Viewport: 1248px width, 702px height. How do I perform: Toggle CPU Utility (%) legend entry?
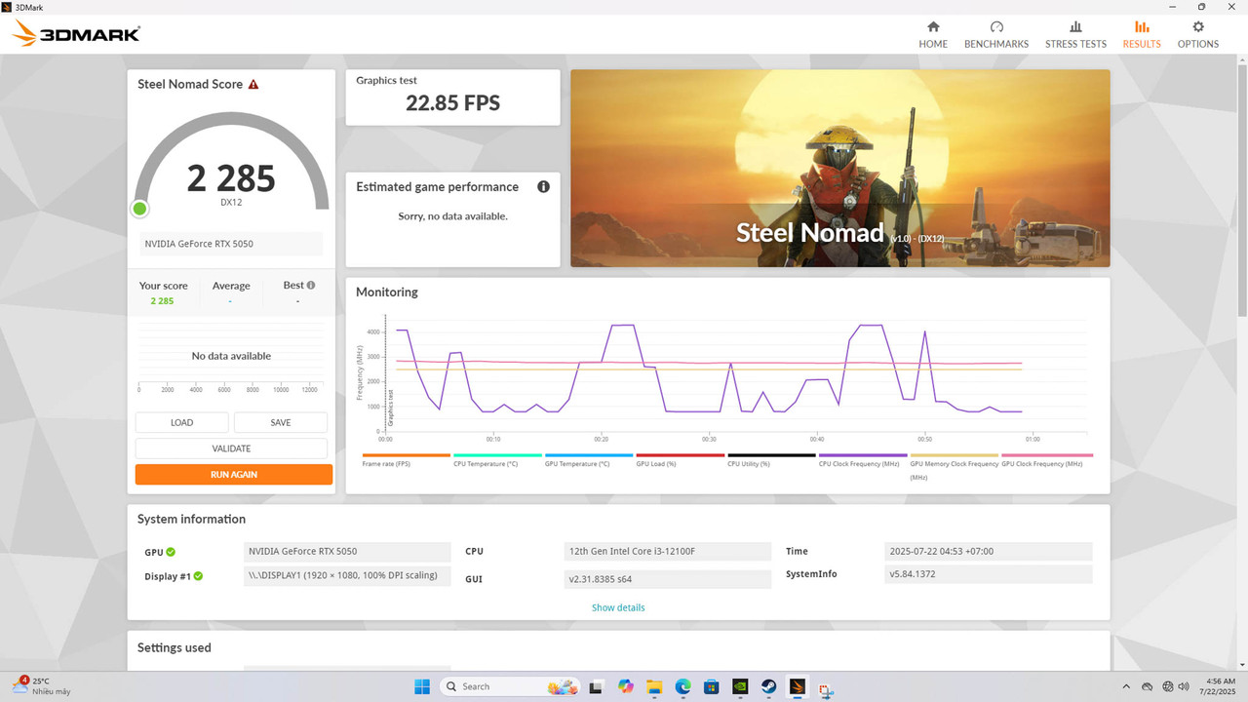pos(771,459)
